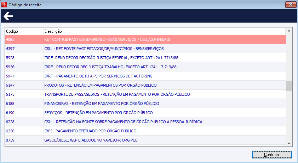Select code 5928

tap(10, 58)
